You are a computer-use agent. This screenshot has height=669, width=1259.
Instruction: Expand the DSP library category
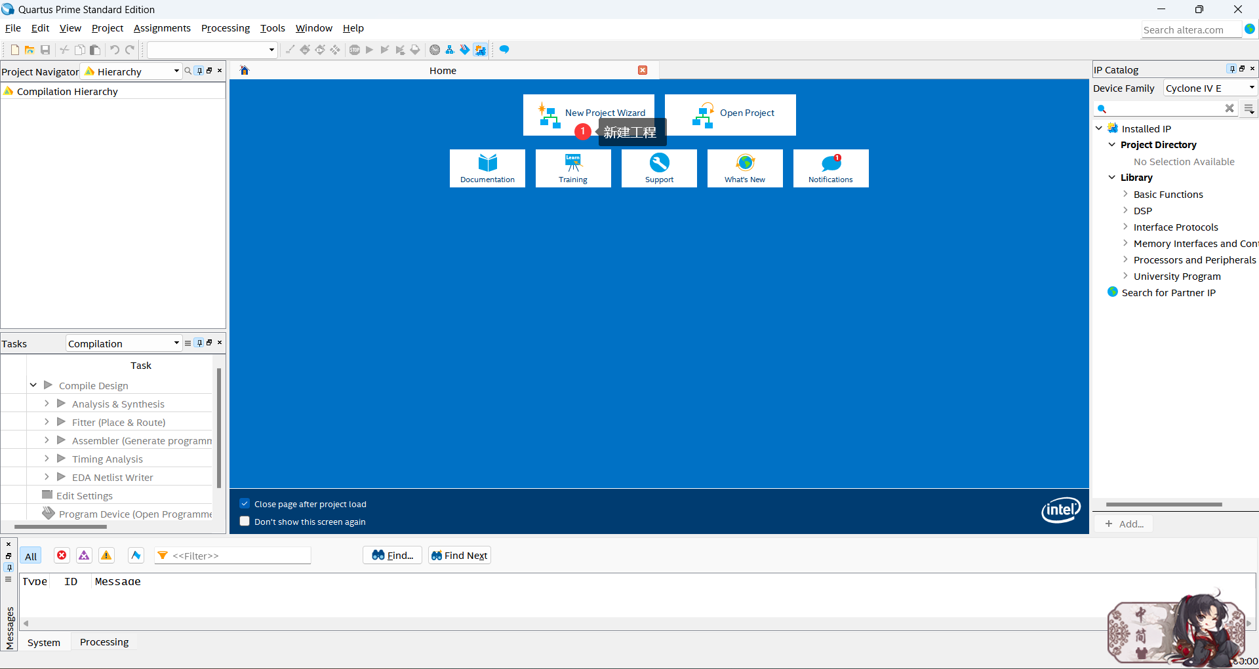[1125, 210]
